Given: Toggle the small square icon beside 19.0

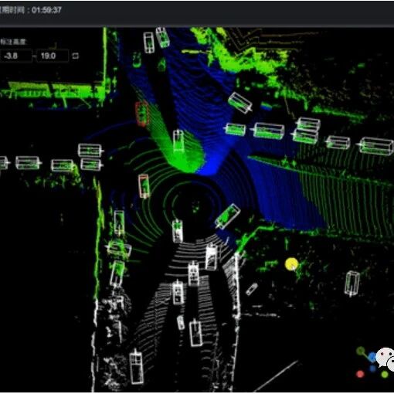Looking at the screenshot, I should [x=75, y=56].
